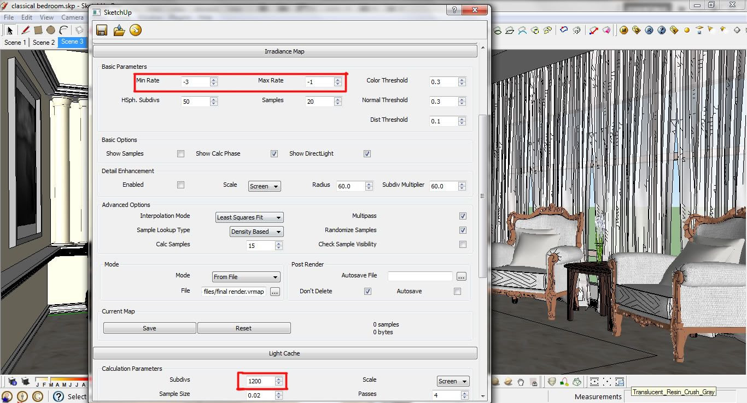Open the File menu
The height and width of the screenshot is (403, 747).
(x=9, y=17)
